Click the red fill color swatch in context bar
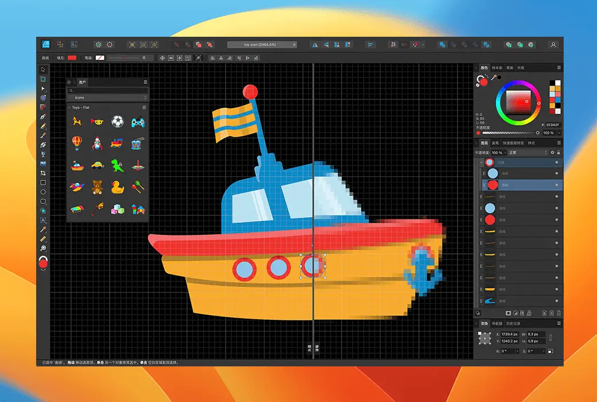Screen dimensions: 597x402 click(72, 58)
